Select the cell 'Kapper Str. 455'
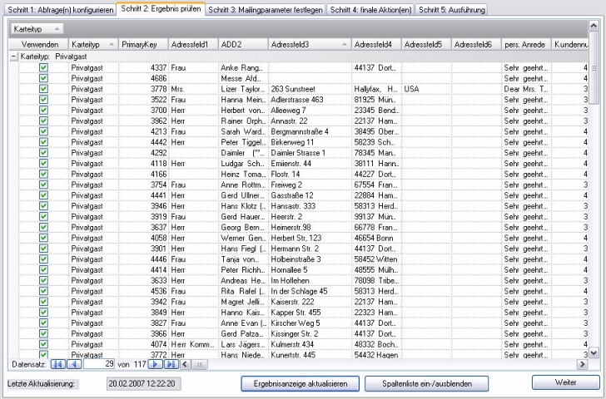Screen dimensions: 606x399 tap(310, 313)
